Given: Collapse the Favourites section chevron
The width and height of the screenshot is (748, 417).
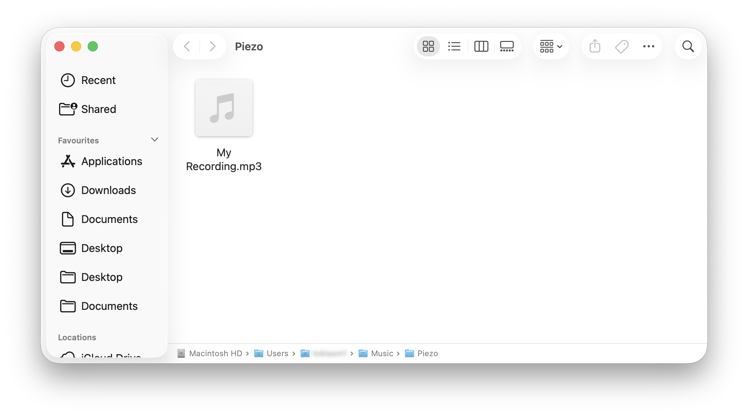Looking at the screenshot, I should 155,140.
